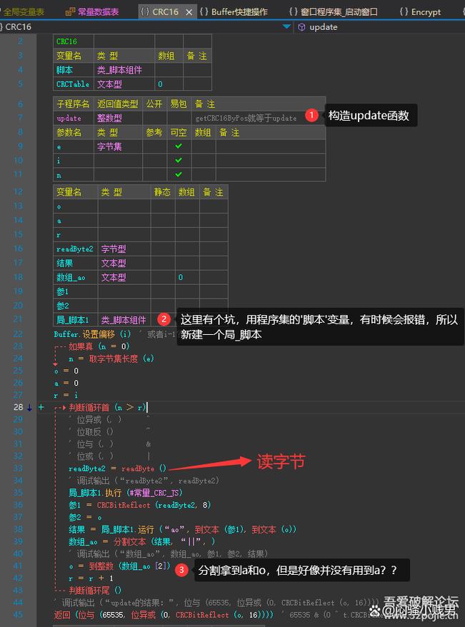Image resolution: width=465 pixels, height=627 pixels.
Task: Select the CRC16 assembly name cell
Action: click(74, 41)
